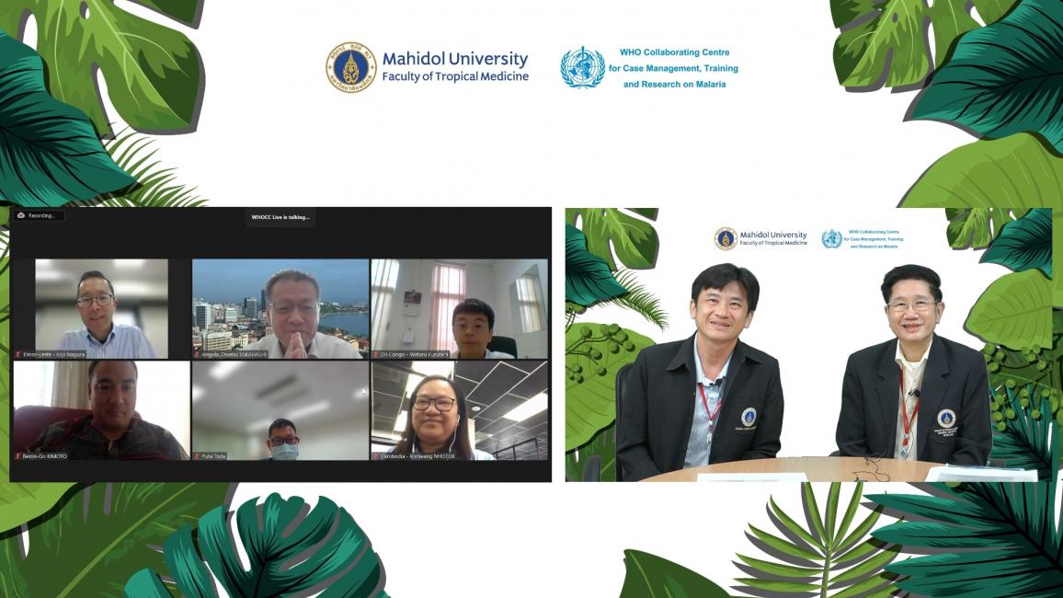Click the 'Mahidol University' heading in the top banner

[455, 59]
